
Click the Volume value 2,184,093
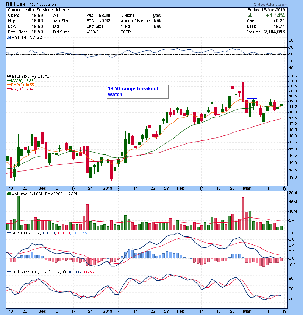[x=275, y=32]
